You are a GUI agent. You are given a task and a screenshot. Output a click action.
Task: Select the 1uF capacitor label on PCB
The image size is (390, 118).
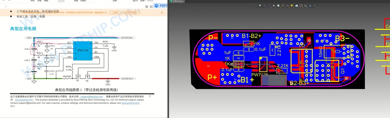pyautogui.click(x=227, y=52)
